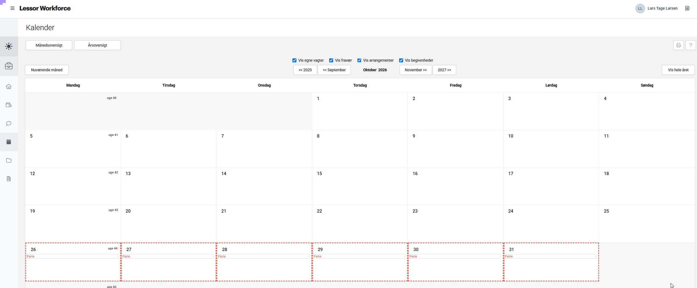Toggle Vis fravær checkbox
Image resolution: width=697 pixels, height=288 pixels.
[331, 60]
